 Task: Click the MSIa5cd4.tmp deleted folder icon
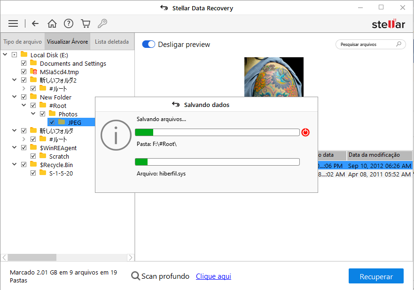pyautogui.click(x=33, y=71)
